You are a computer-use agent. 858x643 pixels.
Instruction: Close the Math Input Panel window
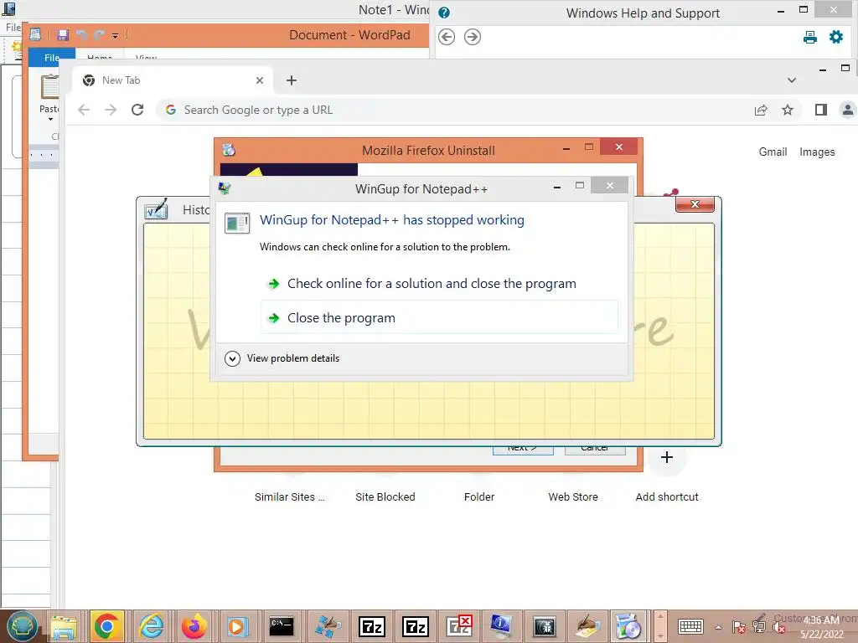(x=695, y=204)
